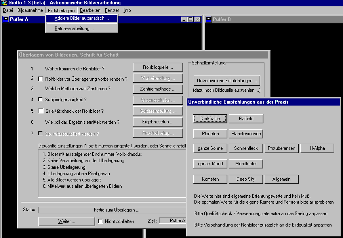343x238 pixels.
Task: Open the Datei menu
Action: pyautogui.click(x=8, y=10)
